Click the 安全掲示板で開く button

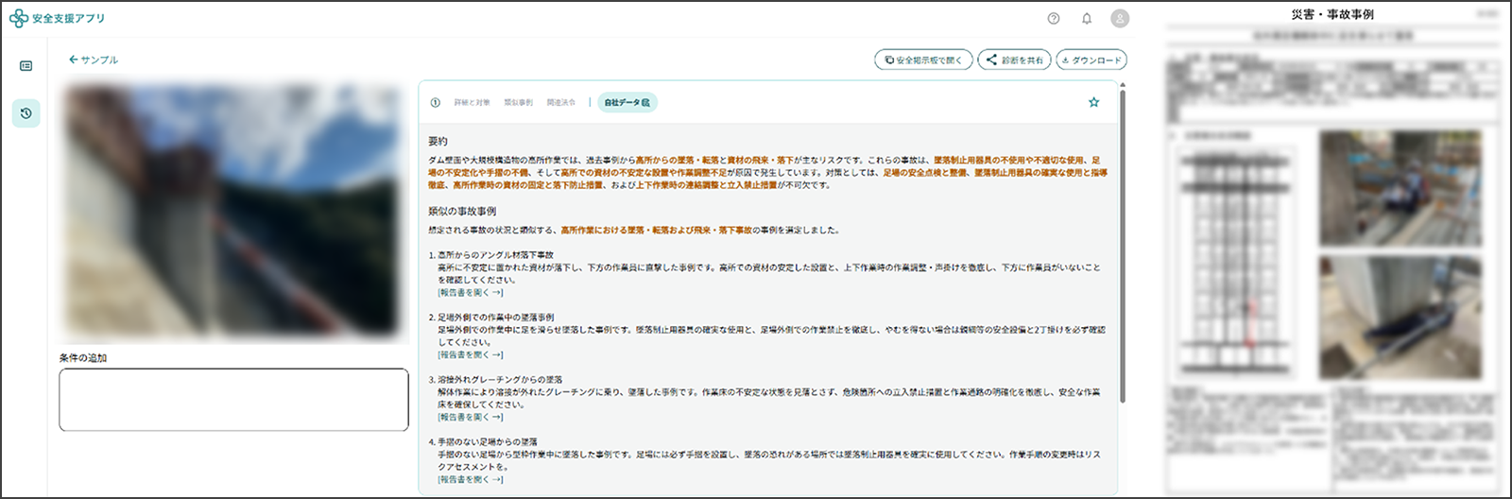pos(923,60)
